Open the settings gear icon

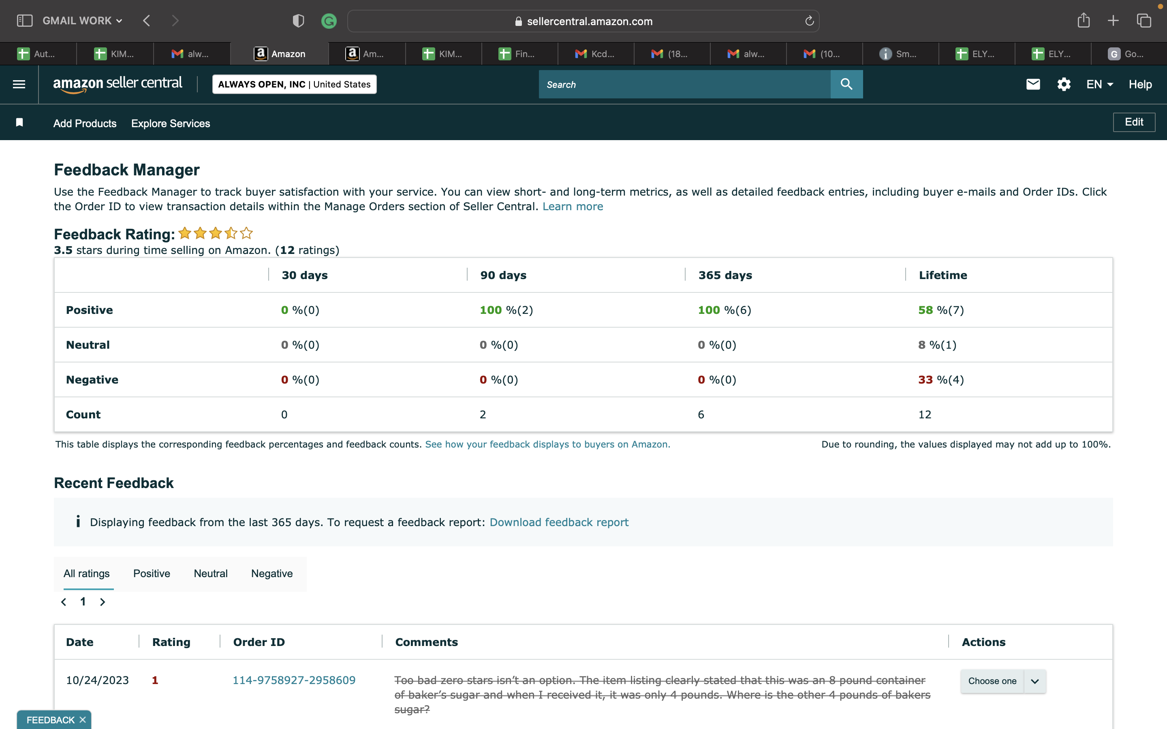pyautogui.click(x=1064, y=84)
